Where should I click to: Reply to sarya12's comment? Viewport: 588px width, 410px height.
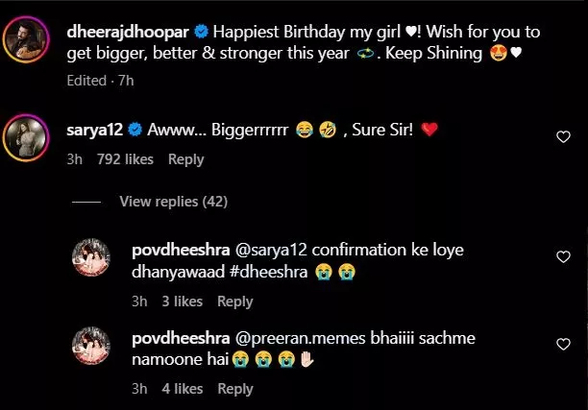click(185, 159)
